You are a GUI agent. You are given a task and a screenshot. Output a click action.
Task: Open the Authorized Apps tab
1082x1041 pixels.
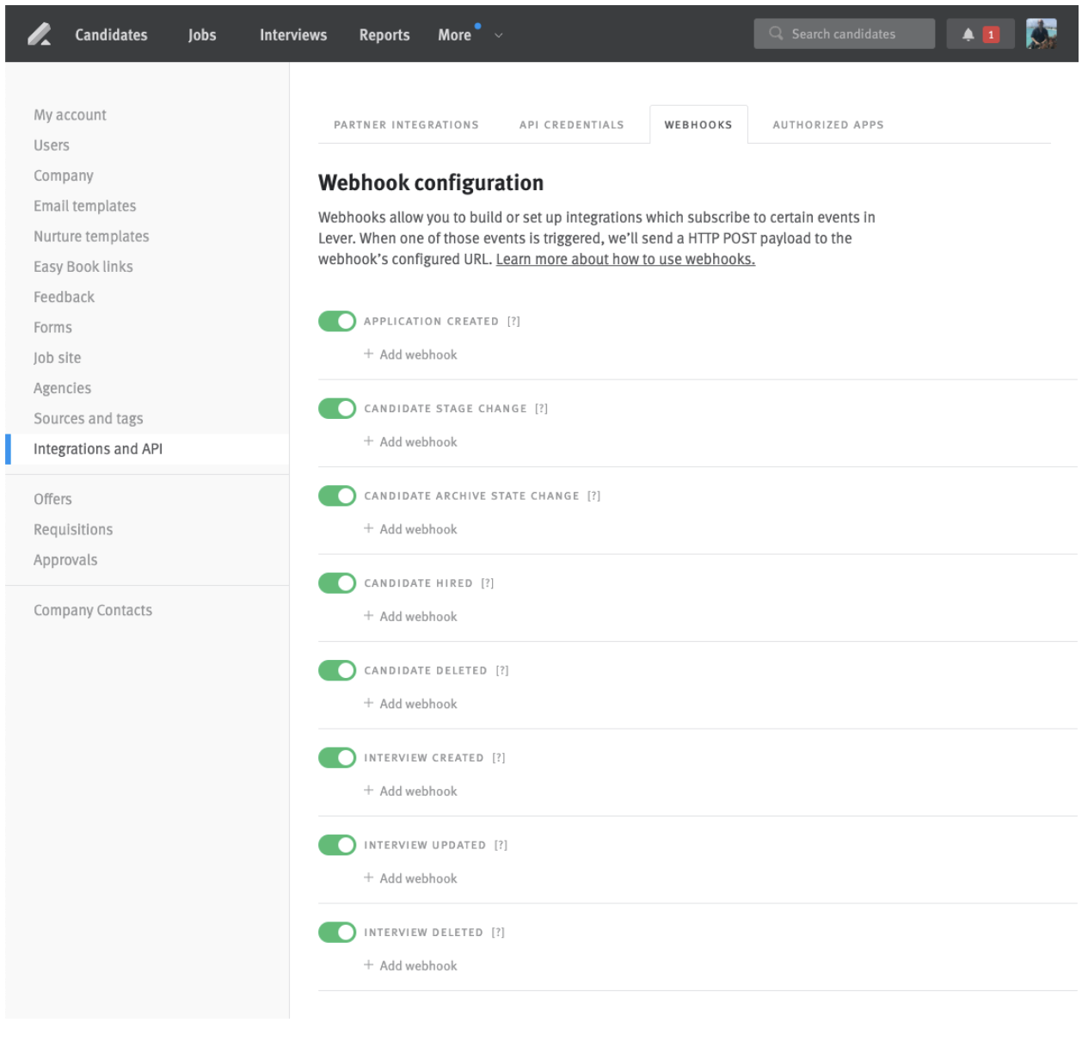point(828,125)
